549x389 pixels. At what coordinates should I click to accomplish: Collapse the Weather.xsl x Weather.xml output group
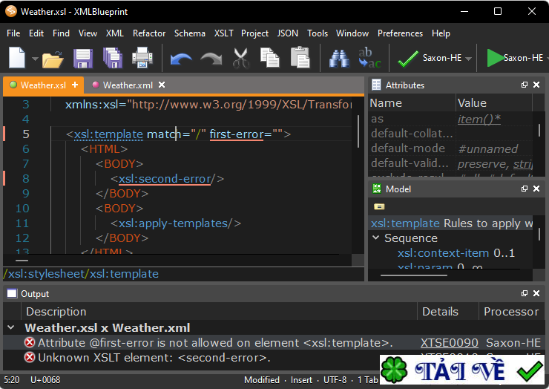(x=10, y=327)
